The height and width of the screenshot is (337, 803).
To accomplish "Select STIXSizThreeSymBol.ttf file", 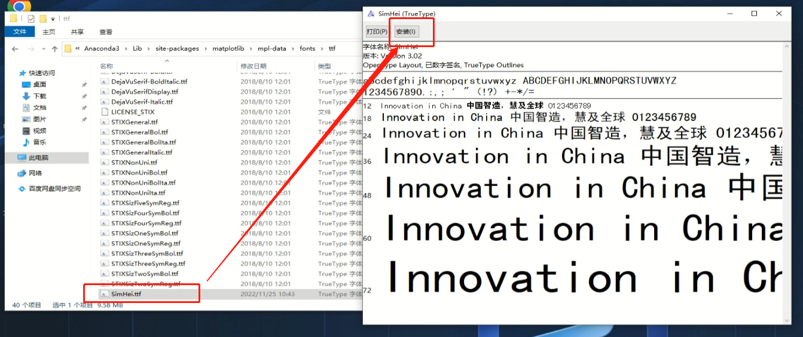I will pyautogui.click(x=147, y=253).
